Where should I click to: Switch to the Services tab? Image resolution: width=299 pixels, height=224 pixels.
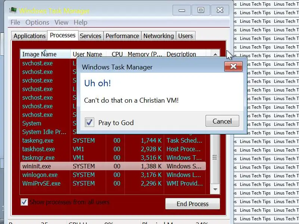(x=90, y=36)
